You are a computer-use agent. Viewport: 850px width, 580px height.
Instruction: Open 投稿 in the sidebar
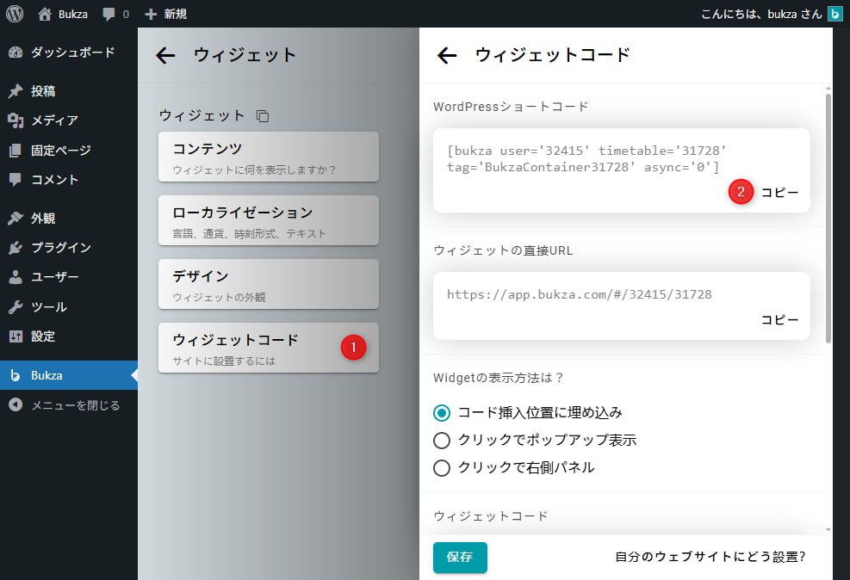pos(69,91)
